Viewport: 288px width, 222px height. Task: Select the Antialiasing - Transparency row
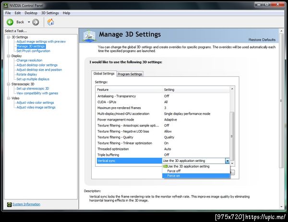(x=163, y=96)
